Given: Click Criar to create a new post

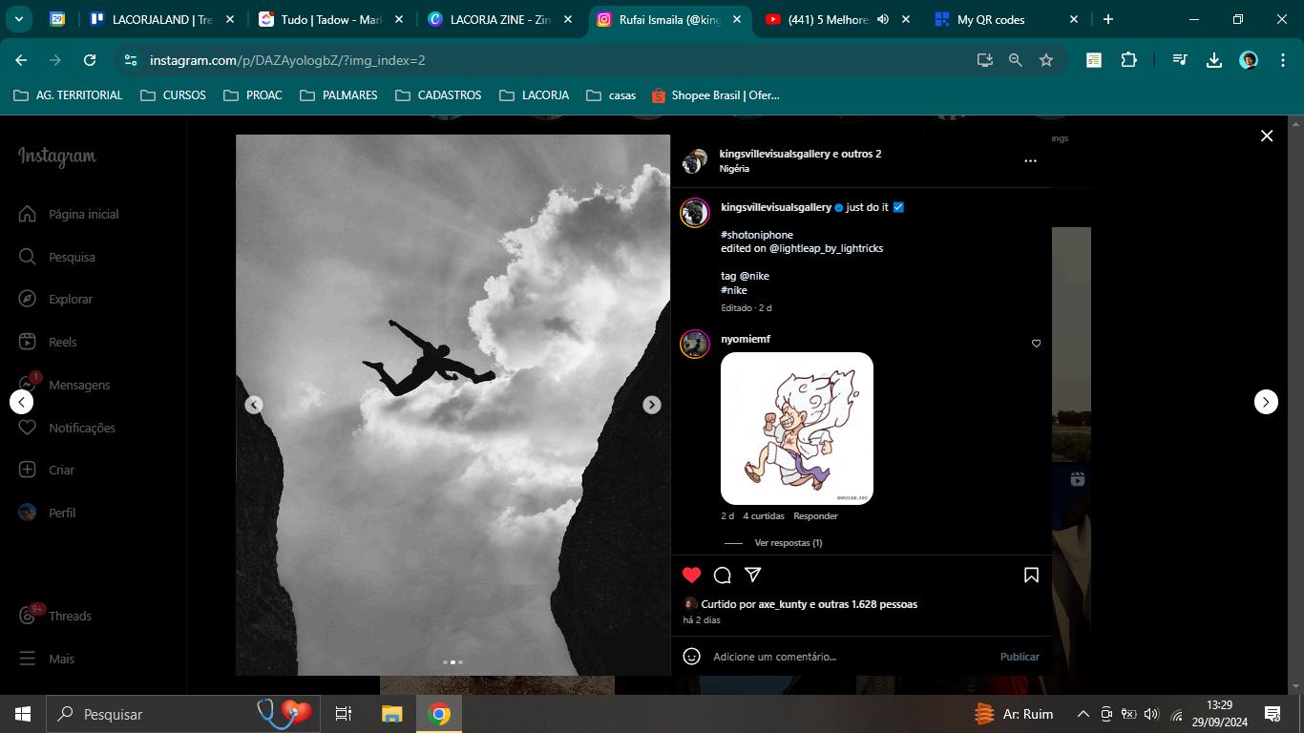Looking at the screenshot, I should pos(47,470).
